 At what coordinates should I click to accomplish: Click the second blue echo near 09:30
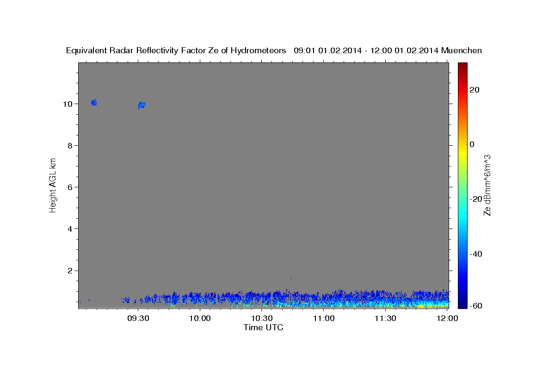[x=142, y=105]
